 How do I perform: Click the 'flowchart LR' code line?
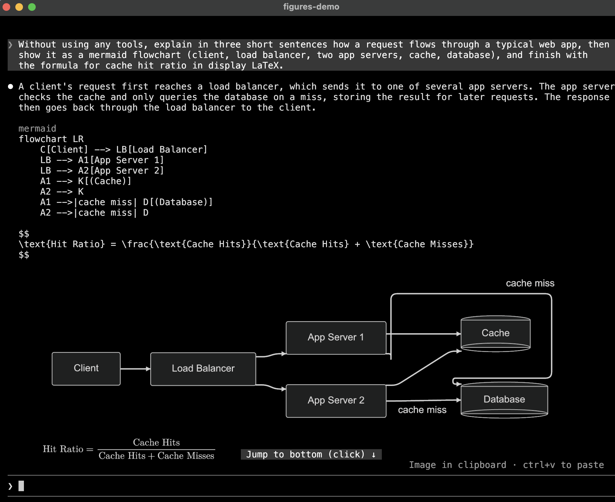coord(51,139)
